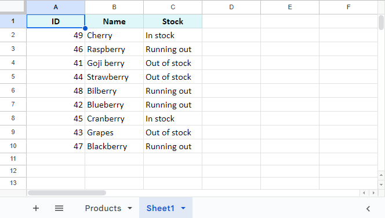Viewport: 385px width, 218px height.
Task: Open the all sheets list icon
Action: pos(59,208)
